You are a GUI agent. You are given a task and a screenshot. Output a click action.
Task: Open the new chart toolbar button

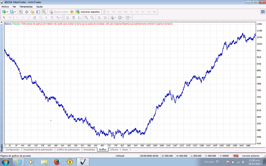click(4, 12)
